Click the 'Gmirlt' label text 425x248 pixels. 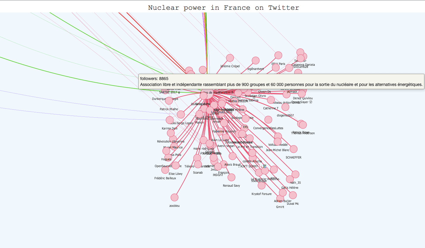280,207
